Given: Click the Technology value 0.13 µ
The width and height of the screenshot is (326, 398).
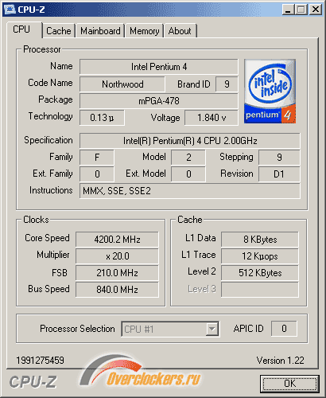Looking at the screenshot, I should (x=102, y=118).
